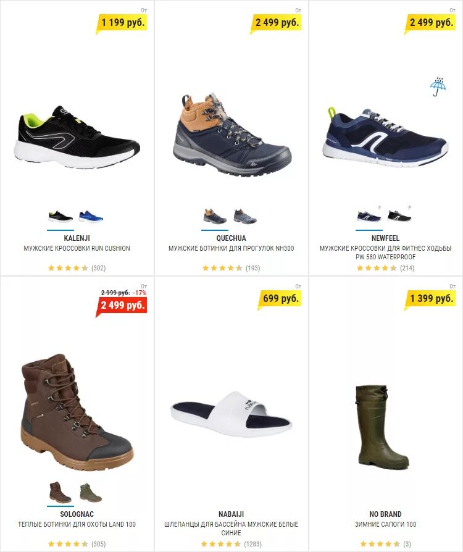Open the Quechua NH300 product title link
Viewport: 463px width, 552px height.
tap(231, 248)
